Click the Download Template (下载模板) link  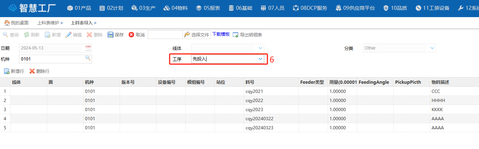point(221,34)
